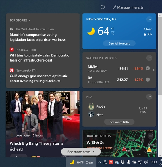Open Watchlist Movers options menu
The image size is (162, 167).
[149, 58]
